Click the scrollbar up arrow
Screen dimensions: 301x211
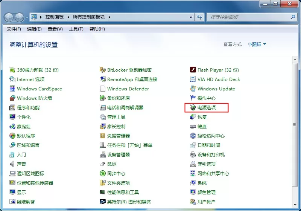pyautogui.click(x=295, y=60)
